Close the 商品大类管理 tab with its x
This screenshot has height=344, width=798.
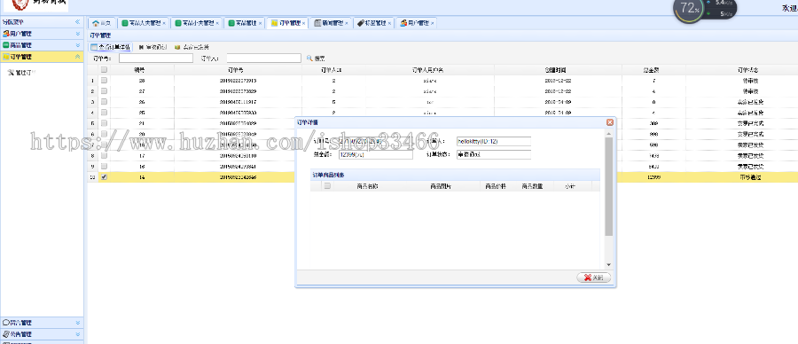(164, 23)
